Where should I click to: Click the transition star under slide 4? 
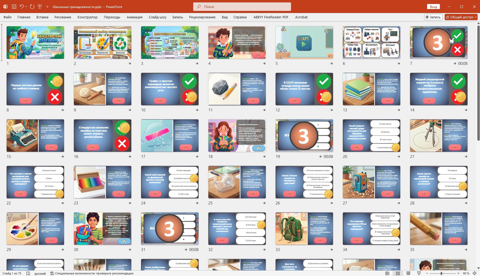pyautogui.click(x=264, y=64)
